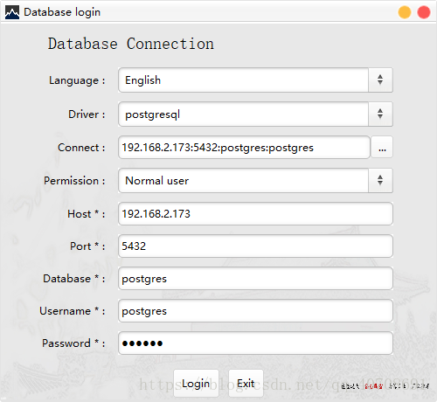Click the Exit button
The width and height of the screenshot is (437, 402).
[x=246, y=383]
